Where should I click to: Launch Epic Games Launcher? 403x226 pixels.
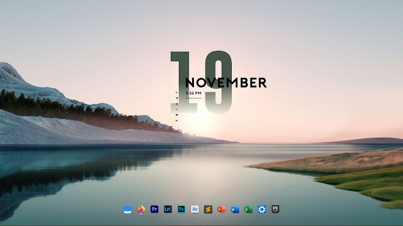coord(275,209)
